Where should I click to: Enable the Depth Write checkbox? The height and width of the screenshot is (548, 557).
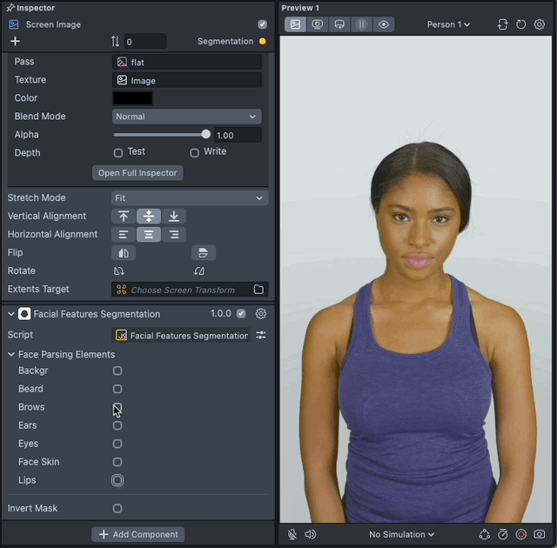(195, 153)
